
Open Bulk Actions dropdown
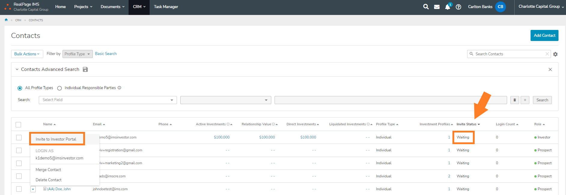point(27,54)
